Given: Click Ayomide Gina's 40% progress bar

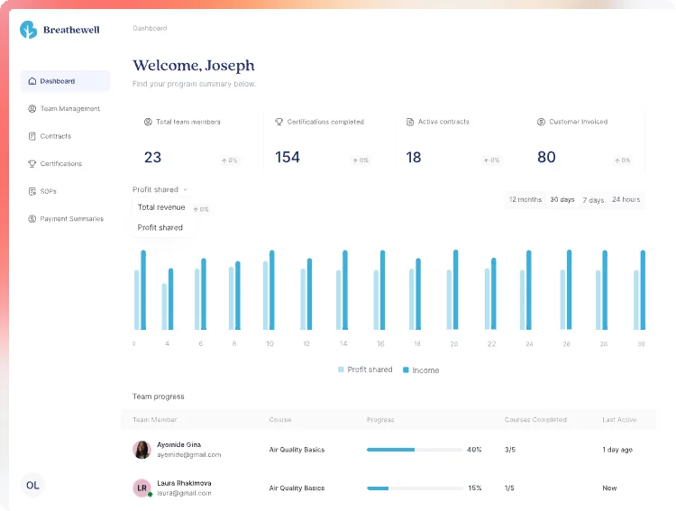Looking at the screenshot, I should point(414,449).
